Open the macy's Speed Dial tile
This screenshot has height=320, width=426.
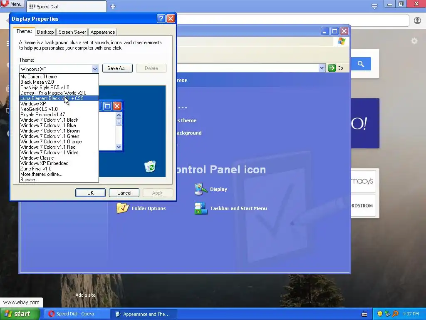pyautogui.click(x=363, y=181)
